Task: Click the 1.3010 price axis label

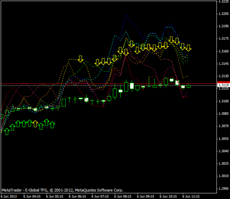Action: (224, 176)
